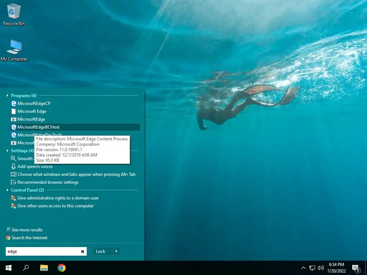Open the MicrosoftEdgeDevTools result icon
The height and width of the screenshot is (275, 367).
pyautogui.click(x=14, y=135)
